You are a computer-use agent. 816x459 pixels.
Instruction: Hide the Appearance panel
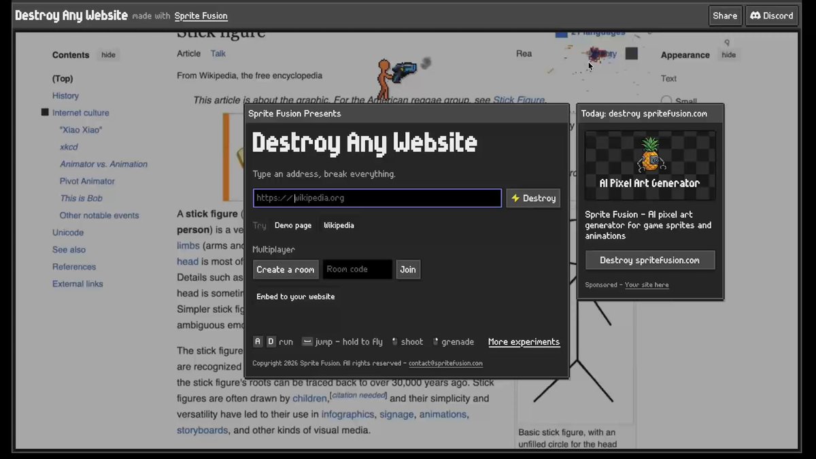coord(728,55)
